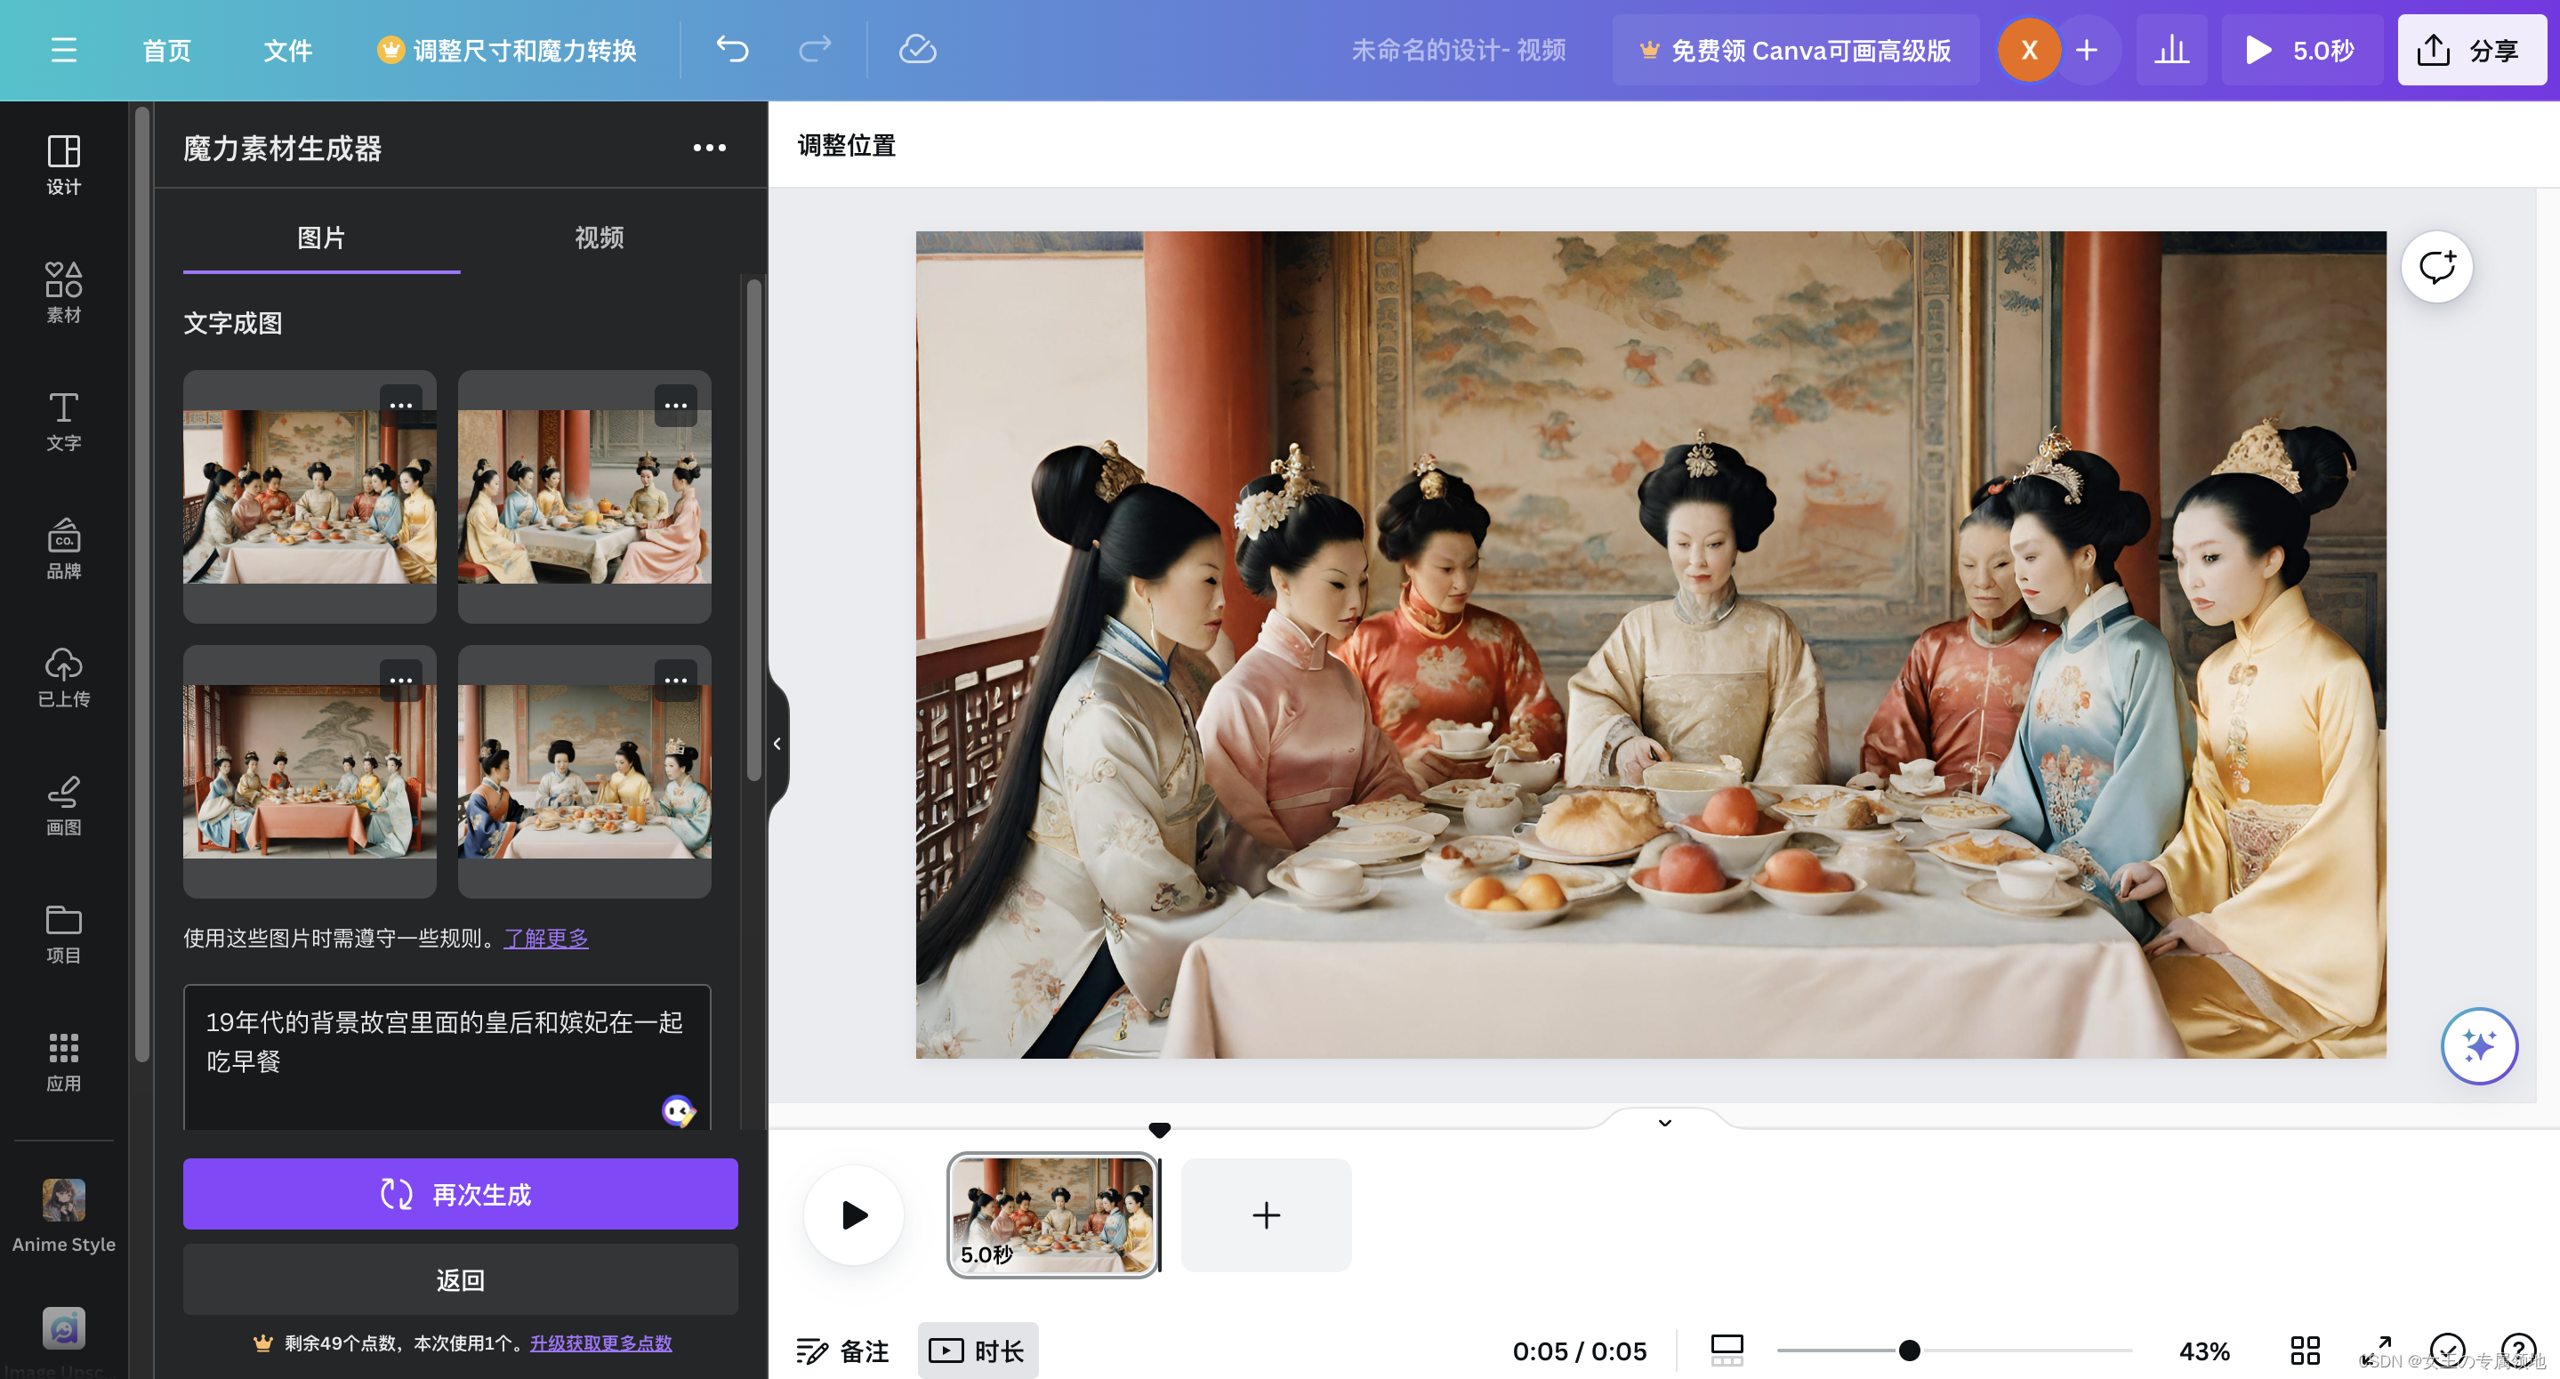Collapse the side panel with arrow handle

click(777, 743)
